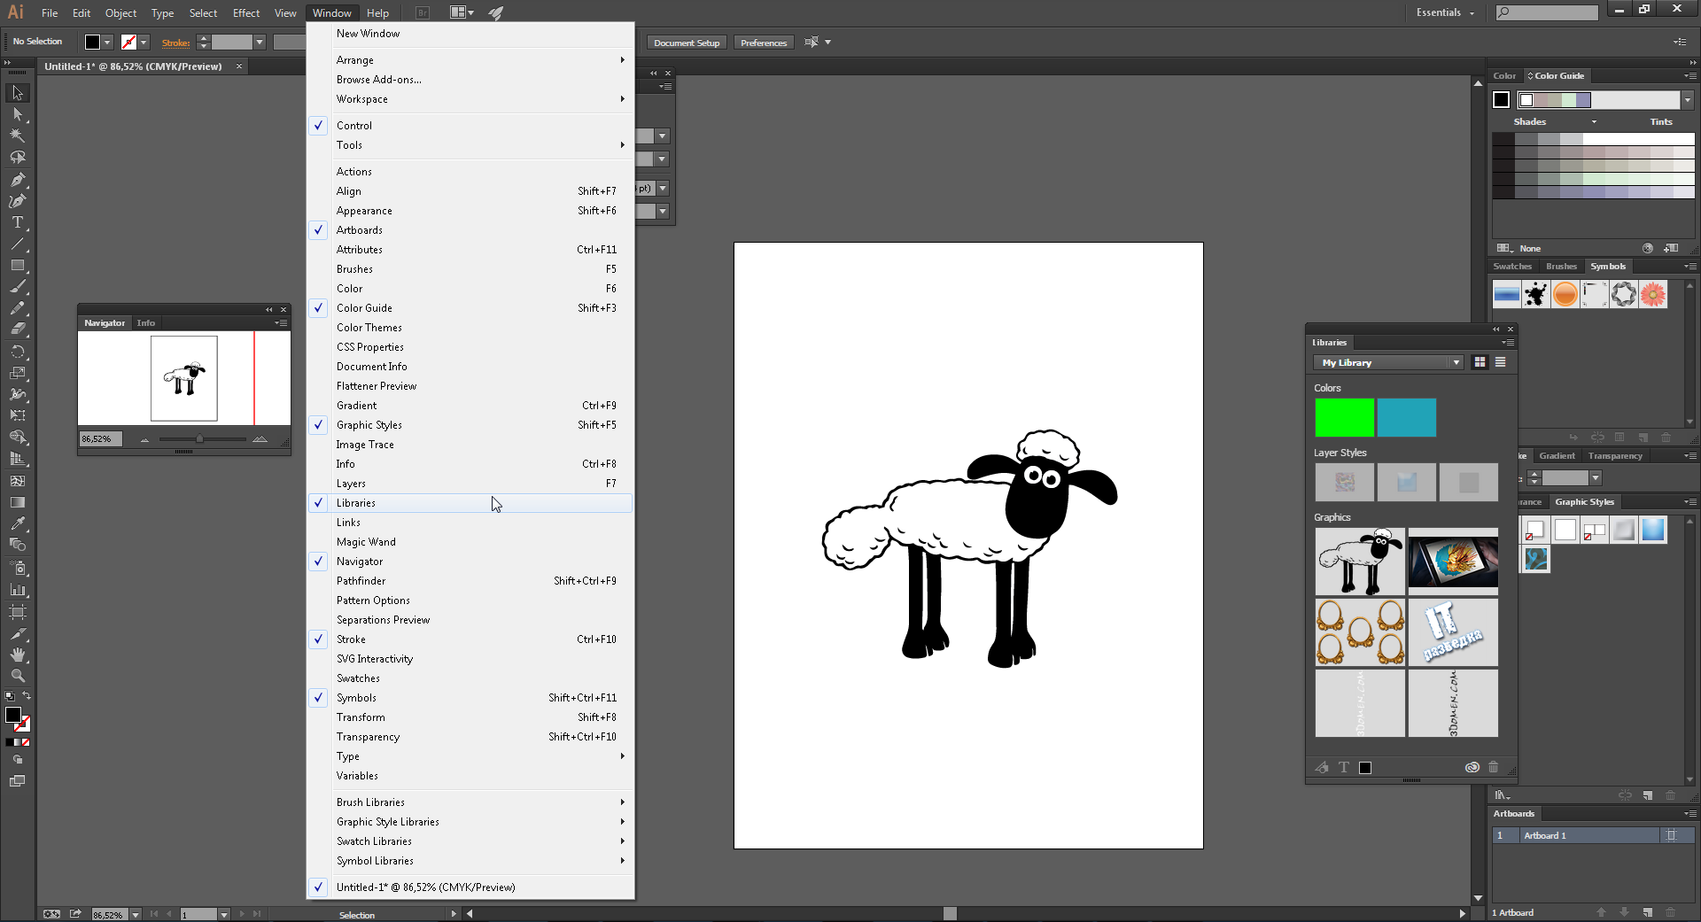Select the Untitled-1 document window entry
This screenshot has height=922, width=1701.
470,887
